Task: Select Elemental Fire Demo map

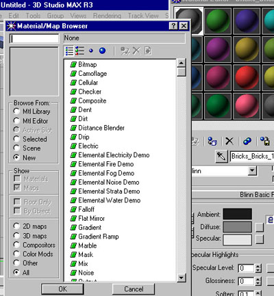Action: tap(106, 164)
